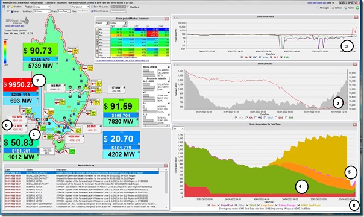364x217 pixels.
Task: Toggle NSW checkbox in Demand chart legend
Action: 265,118
